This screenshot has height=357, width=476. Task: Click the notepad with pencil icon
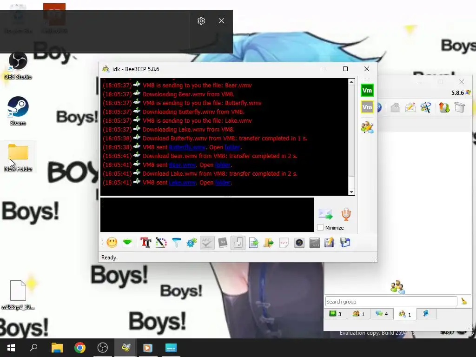[x=330, y=243]
